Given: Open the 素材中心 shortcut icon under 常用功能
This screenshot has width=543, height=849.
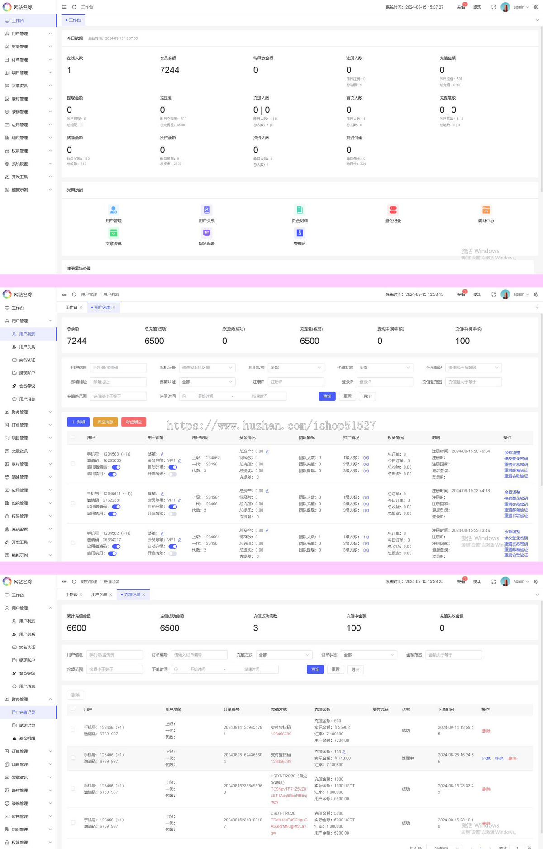Looking at the screenshot, I should pos(486,210).
